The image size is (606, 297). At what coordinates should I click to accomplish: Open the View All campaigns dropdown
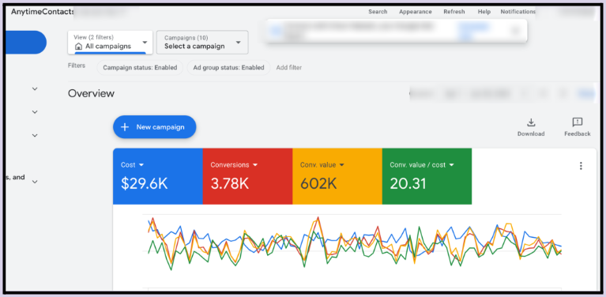[110, 43]
